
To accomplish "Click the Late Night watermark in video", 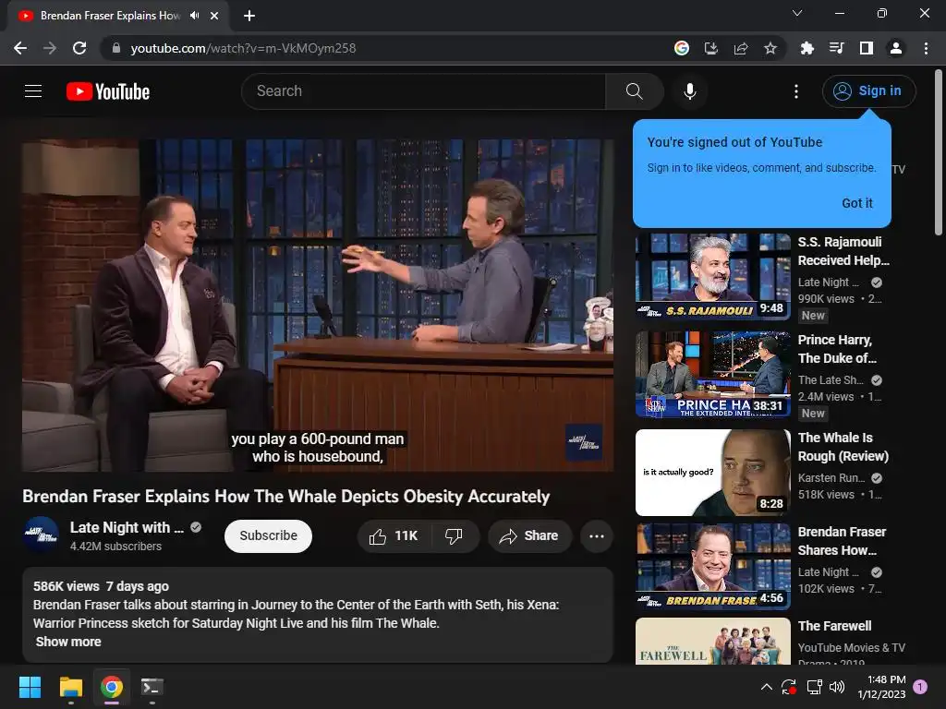I will (584, 442).
